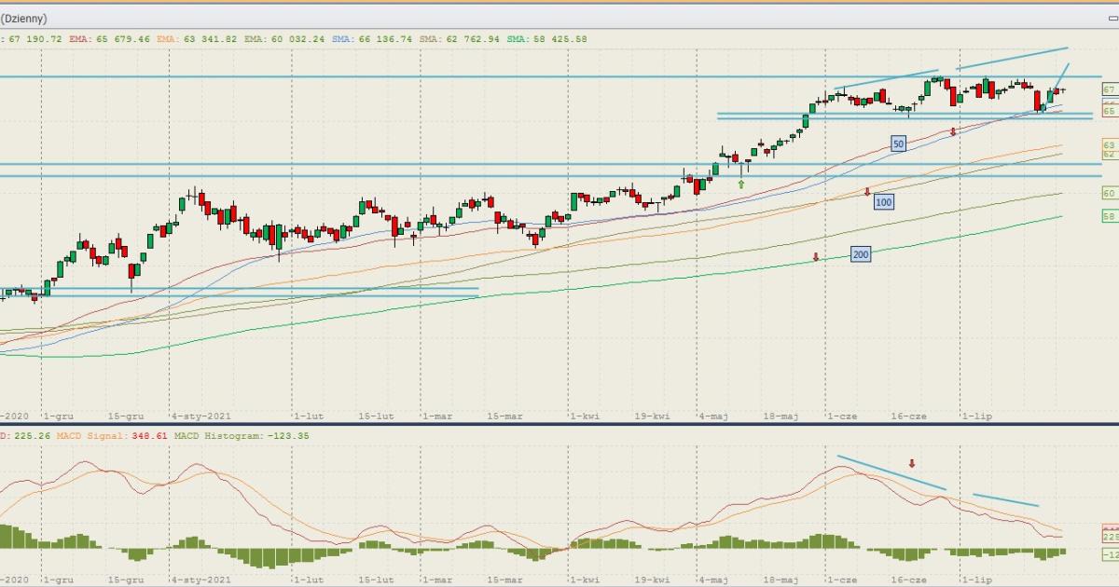
Task: Click the 4-sty-2021 date on price axis
Action: click(x=200, y=416)
